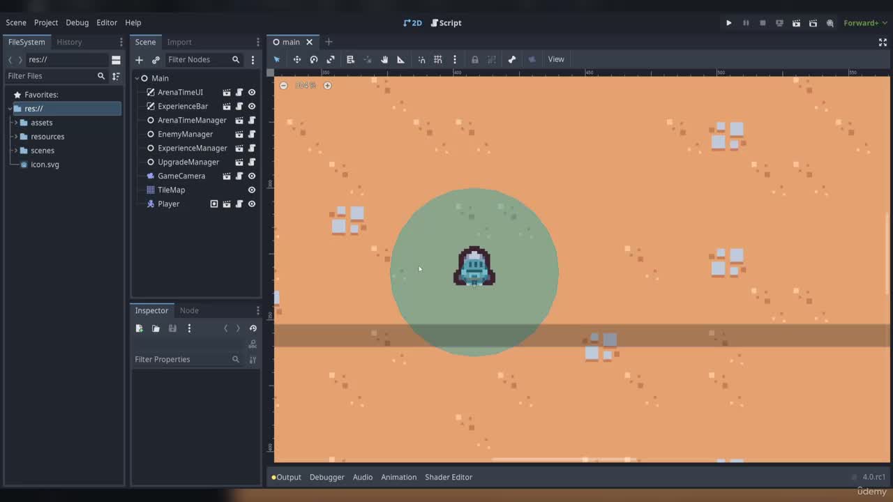
Task: Toggle visibility of GameCamera node
Action: tap(252, 176)
